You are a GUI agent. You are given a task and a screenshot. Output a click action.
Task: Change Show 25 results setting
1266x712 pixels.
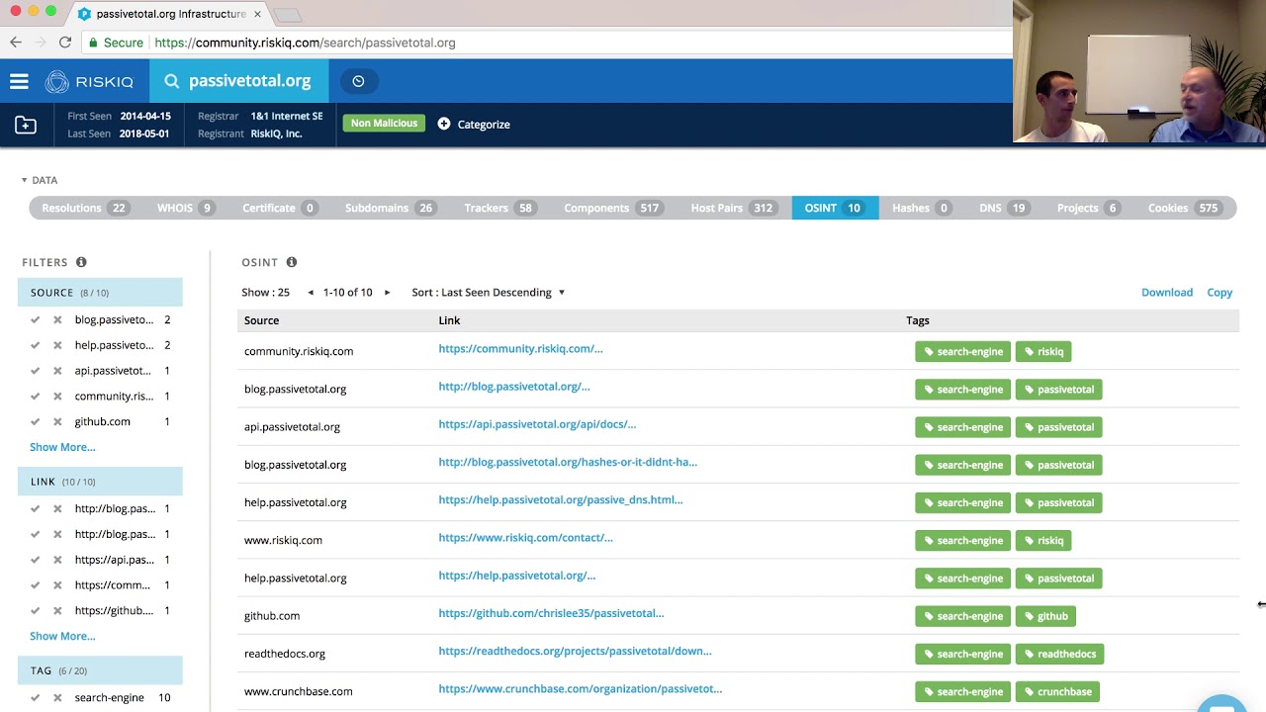pos(265,293)
